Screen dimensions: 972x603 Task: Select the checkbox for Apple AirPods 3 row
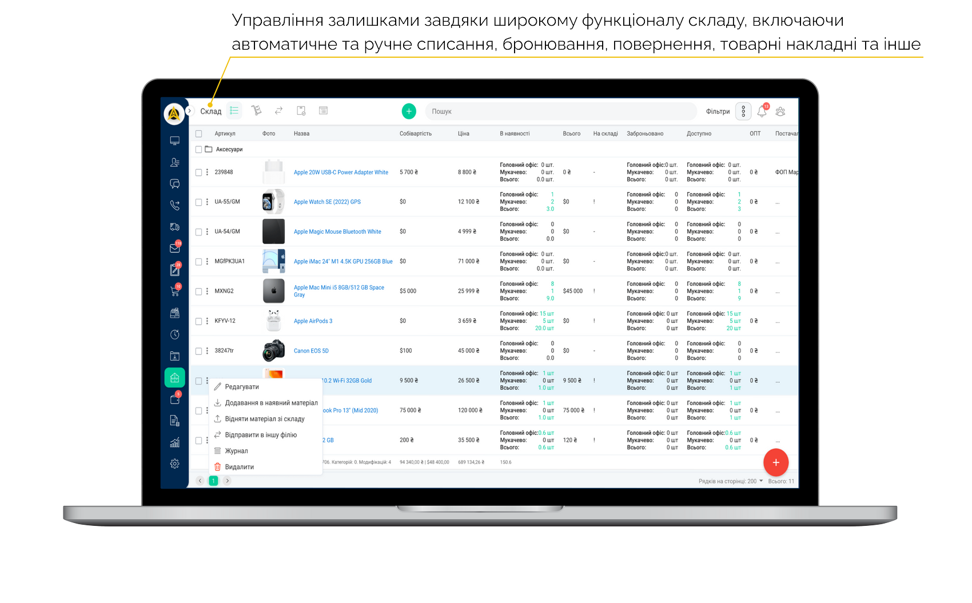point(198,321)
